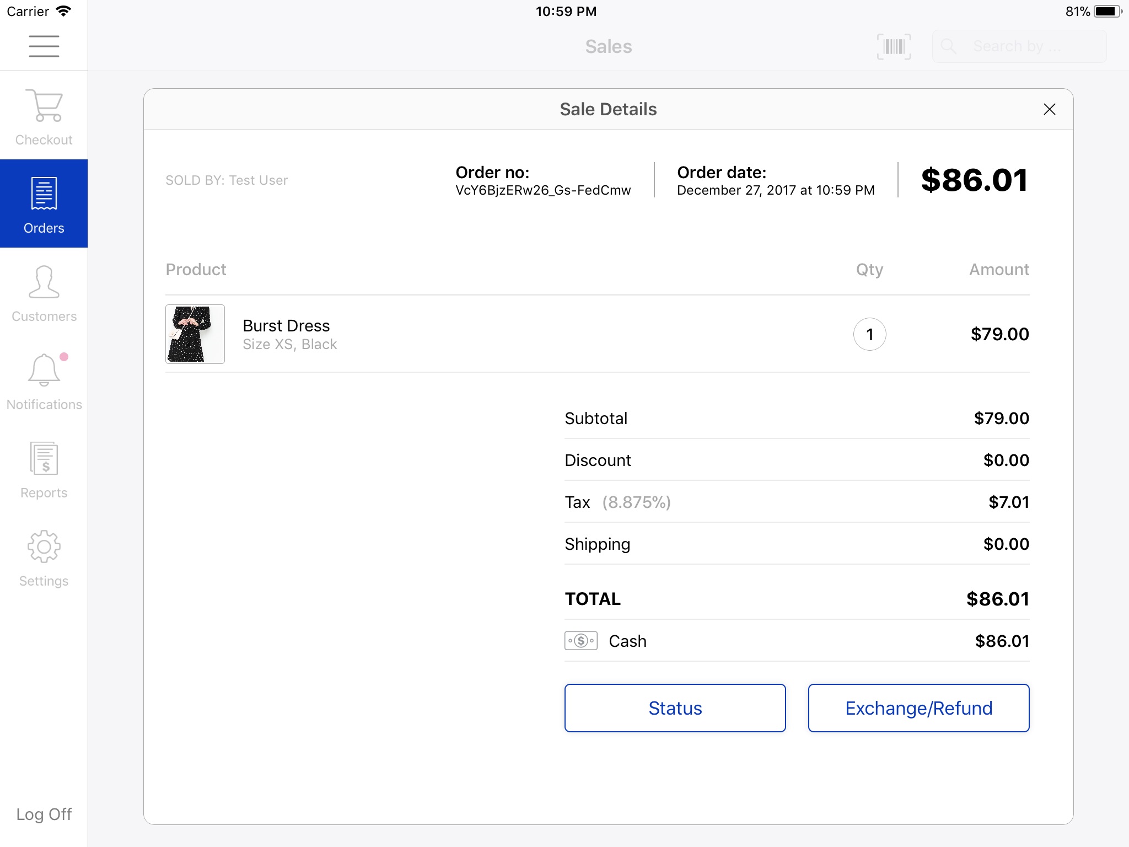The height and width of the screenshot is (847, 1129).
Task: Open the hamburger menu
Action: (x=45, y=46)
